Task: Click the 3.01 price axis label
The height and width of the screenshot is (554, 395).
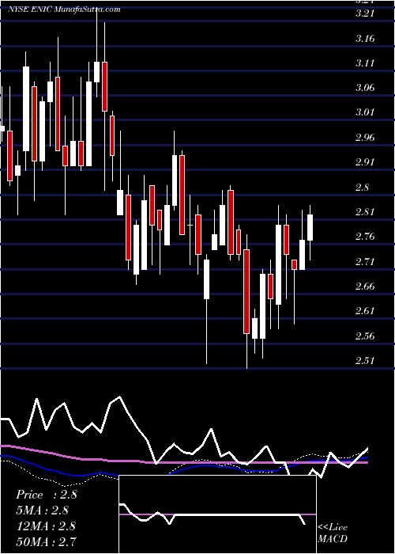Action: [365, 112]
